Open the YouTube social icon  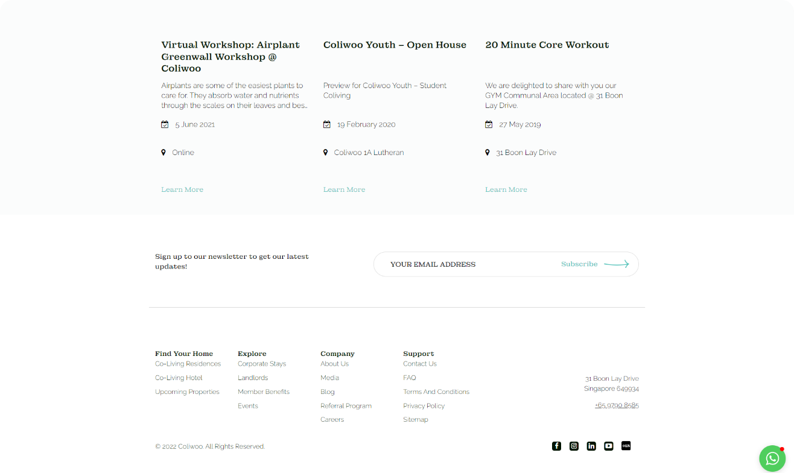point(609,446)
